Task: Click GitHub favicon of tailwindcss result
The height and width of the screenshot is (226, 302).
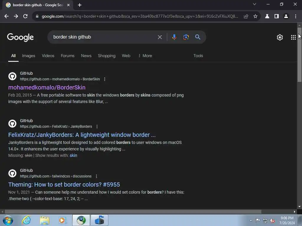Action: click(x=12, y=173)
